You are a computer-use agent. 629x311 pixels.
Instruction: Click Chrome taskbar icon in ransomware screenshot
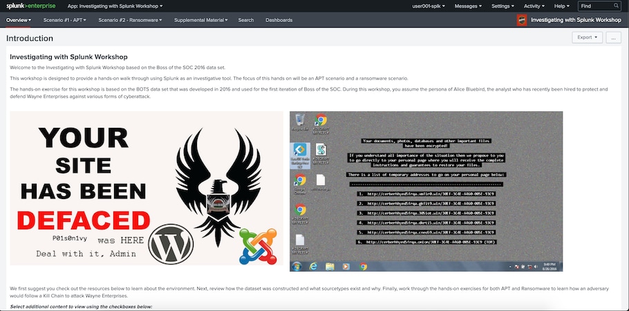click(x=363, y=267)
